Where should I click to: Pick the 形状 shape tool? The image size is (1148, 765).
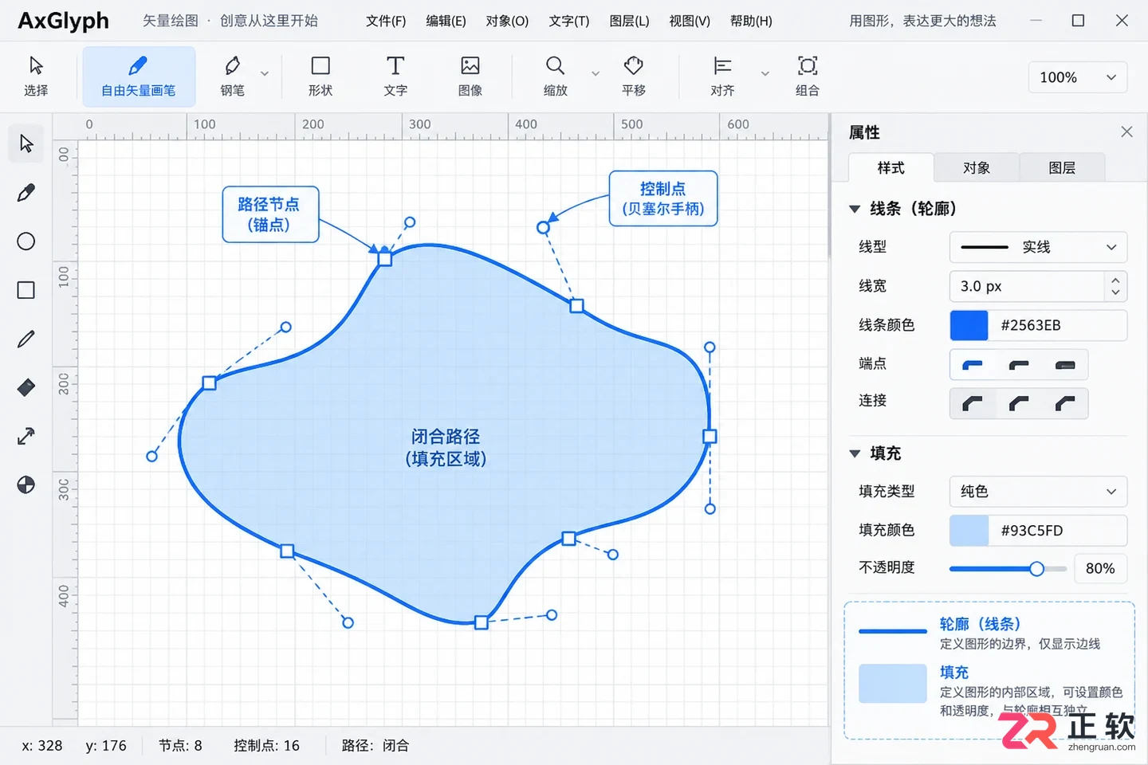320,76
